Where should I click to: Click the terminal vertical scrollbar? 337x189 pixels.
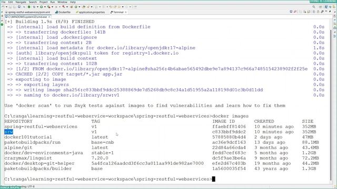coord(331,105)
